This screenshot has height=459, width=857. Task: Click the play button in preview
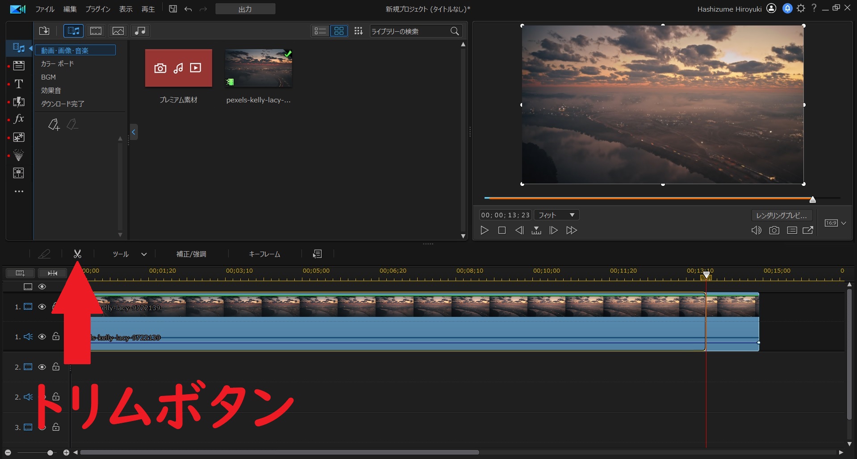(x=484, y=230)
